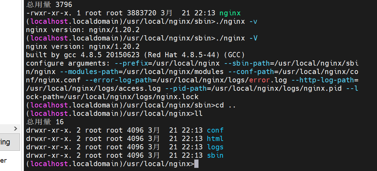Click the green nginx executable filename
377x171 pixels.
[x=230, y=13]
